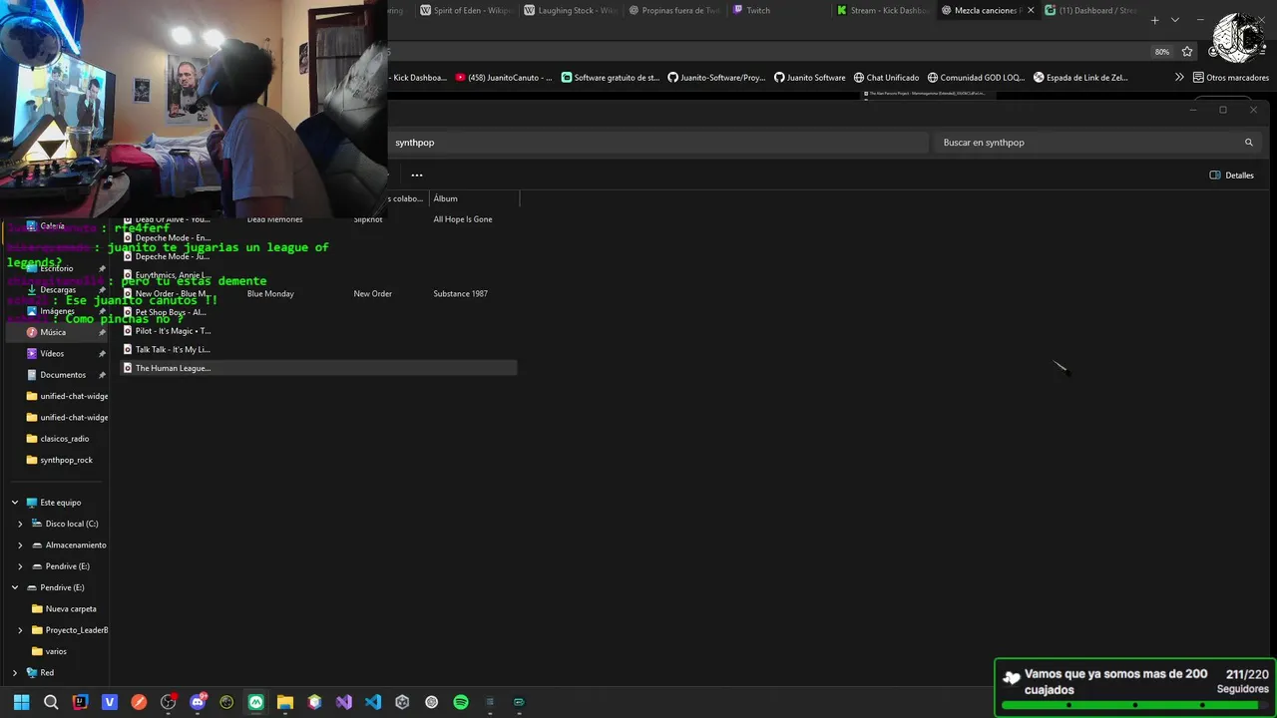The width and height of the screenshot is (1277, 718).
Task: Show more bookmarks chevron
Action: (x=1179, y=78)
